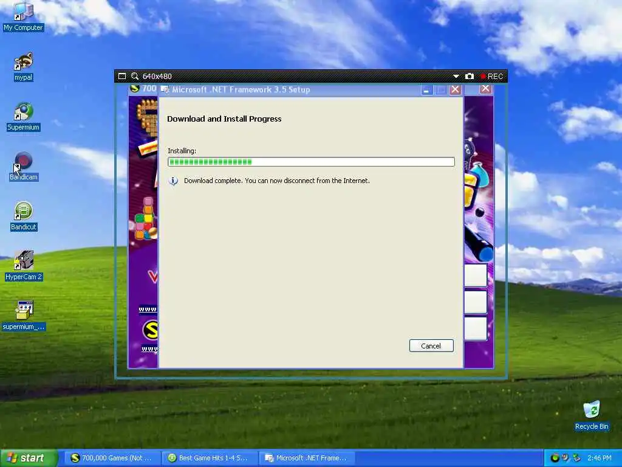The height and width of the screenshot is (467, 622).
Task: Click the top white button in games window
Action: click(x=475, y=275)
